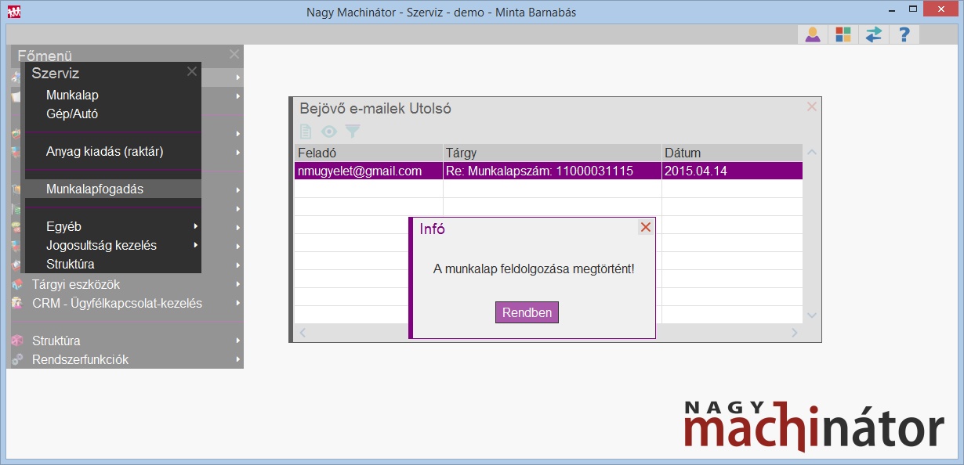Click the down arrow of e-mail list scrollbar
The width and height of the screenshot is (964, 465).
click(812, 315)
